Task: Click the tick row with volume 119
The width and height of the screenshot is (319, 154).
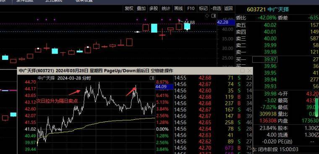Action: click(213, 97)
